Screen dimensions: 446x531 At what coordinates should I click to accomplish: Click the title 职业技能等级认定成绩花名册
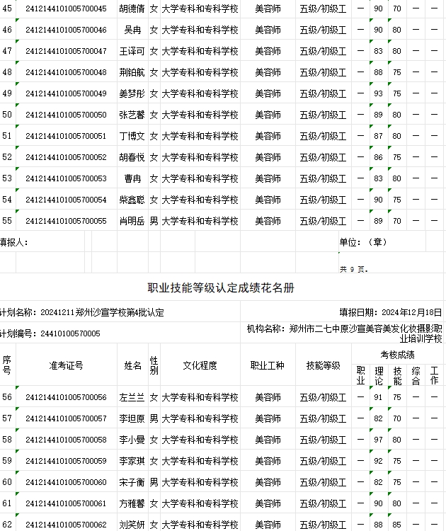220,288
